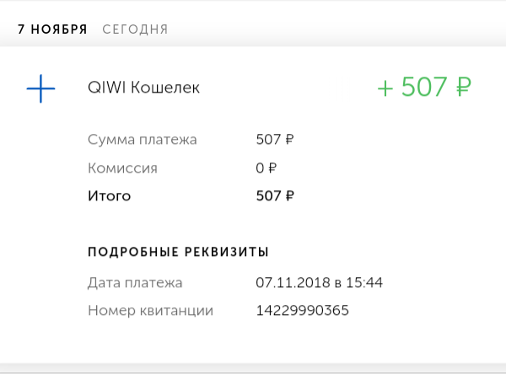
Task: Select the QIWI Кошелек transaction title
Action: [x=143, y=88]
